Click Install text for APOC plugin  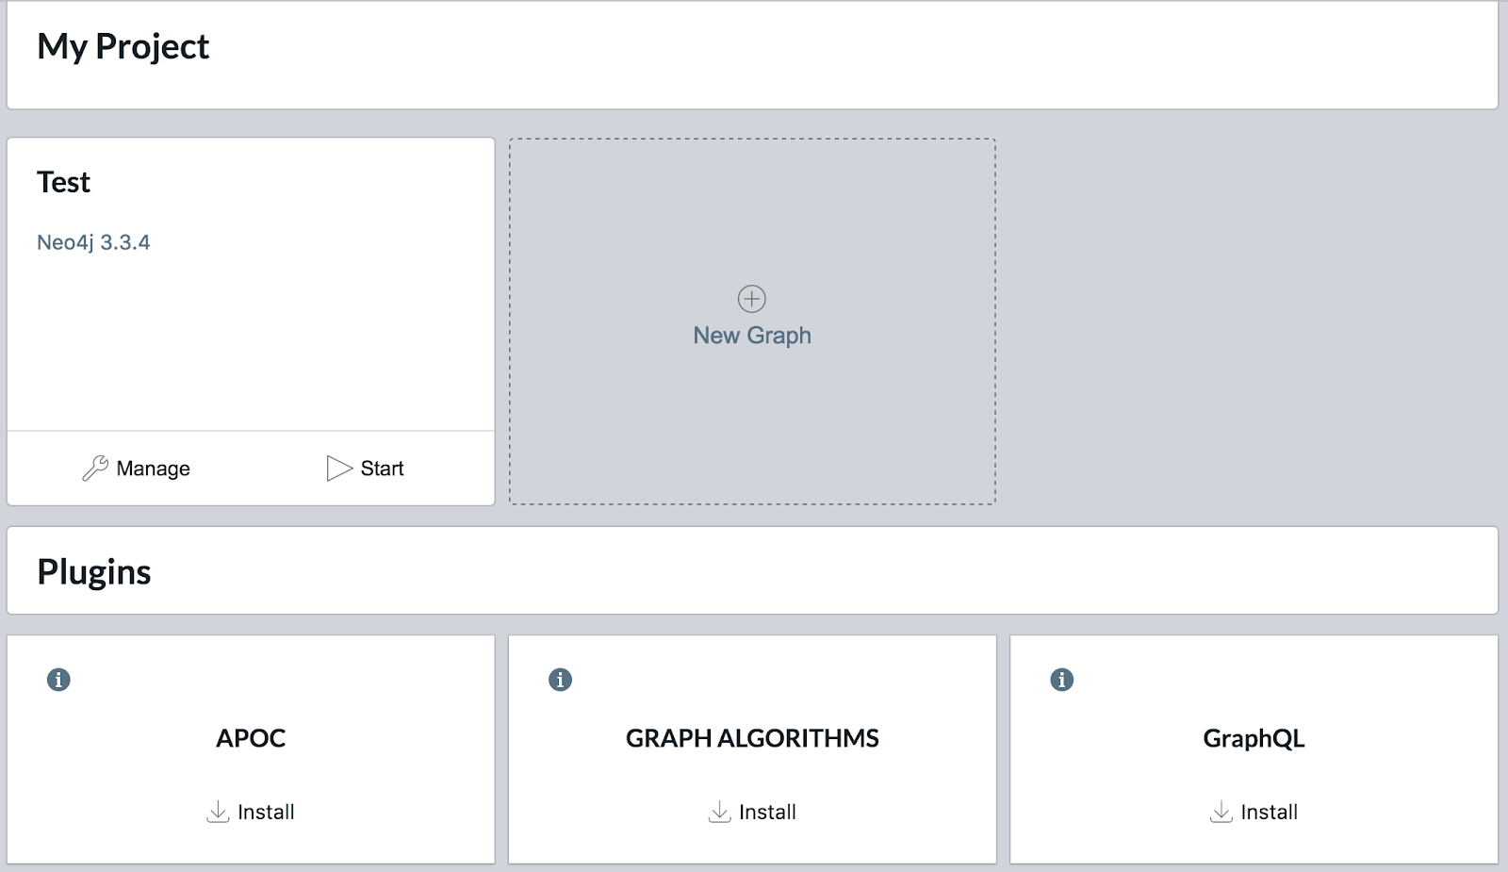pyautogui.click(x=266, y=812)
